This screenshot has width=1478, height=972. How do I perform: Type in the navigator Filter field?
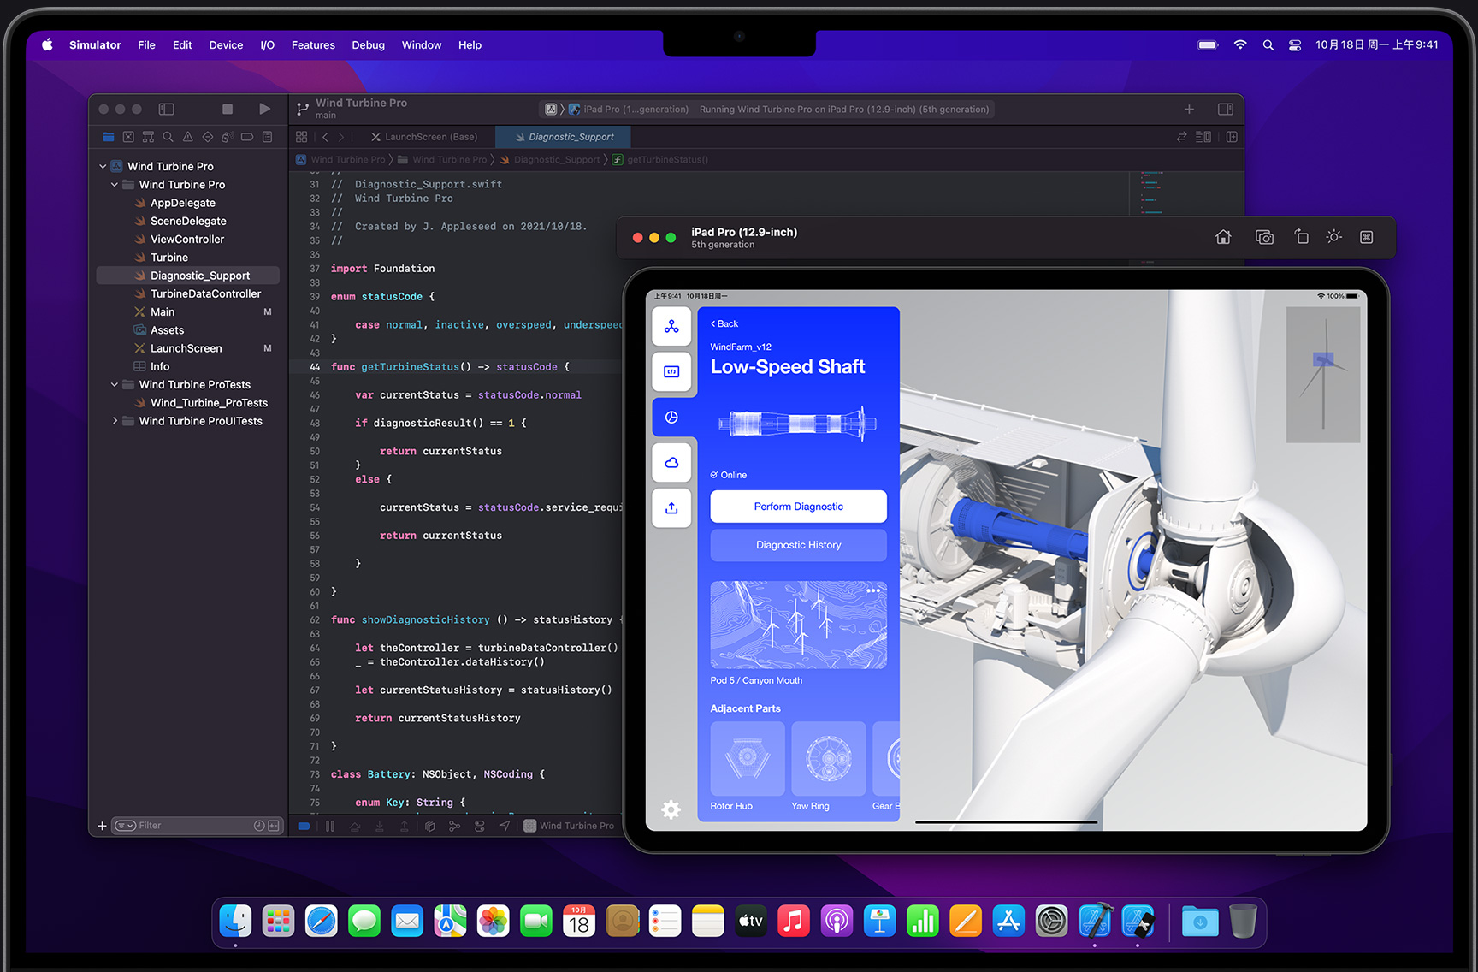pyautogui.click(x=180, y=825)
